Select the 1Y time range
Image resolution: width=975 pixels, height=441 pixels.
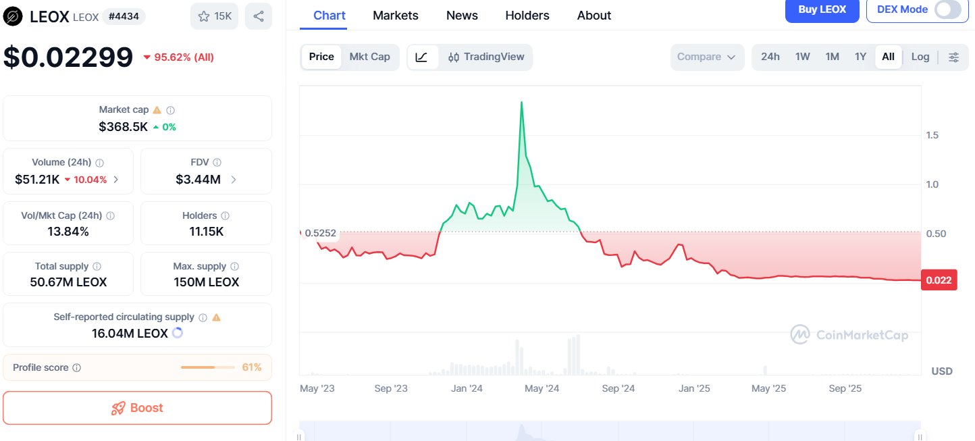coord(860,57)
